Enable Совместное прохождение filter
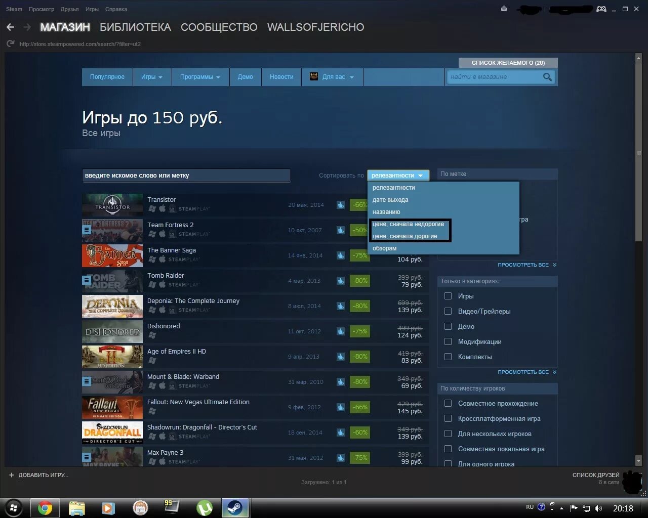The width and height of the screenshot is (648, 518). click(x=448, y=403)
